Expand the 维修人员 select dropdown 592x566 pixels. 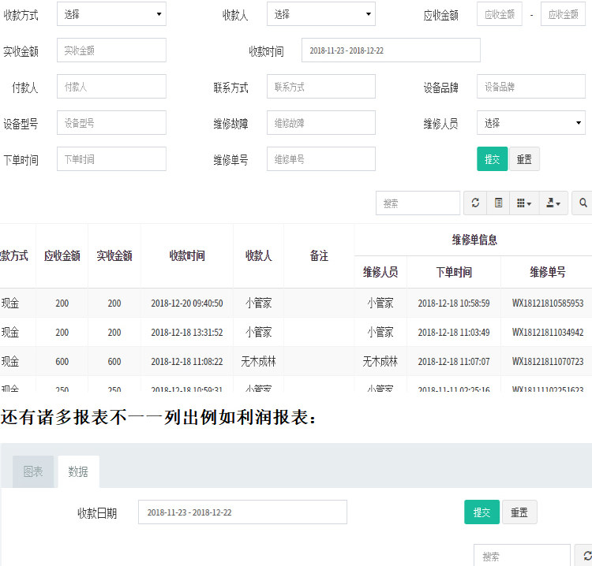tap(531, 122)
